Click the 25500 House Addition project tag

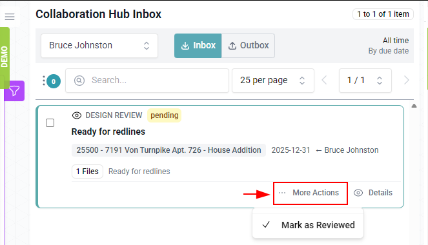(x=168, y=150)
